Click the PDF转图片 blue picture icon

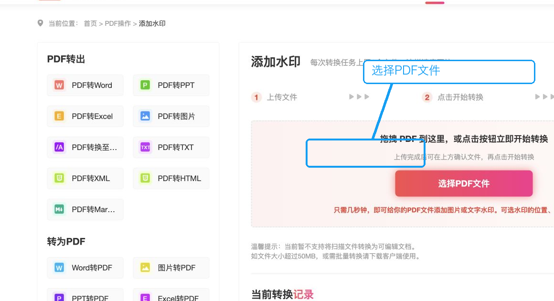145,116
